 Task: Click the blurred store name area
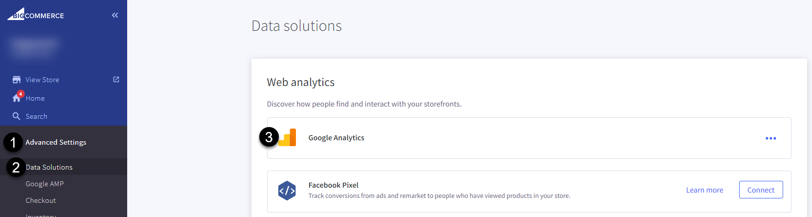point(34,46)
